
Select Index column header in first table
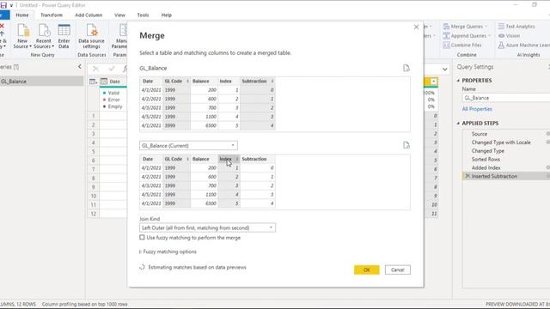click(229, 81)
